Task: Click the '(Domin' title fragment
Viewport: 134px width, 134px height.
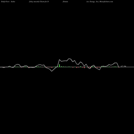Action: 65,2
